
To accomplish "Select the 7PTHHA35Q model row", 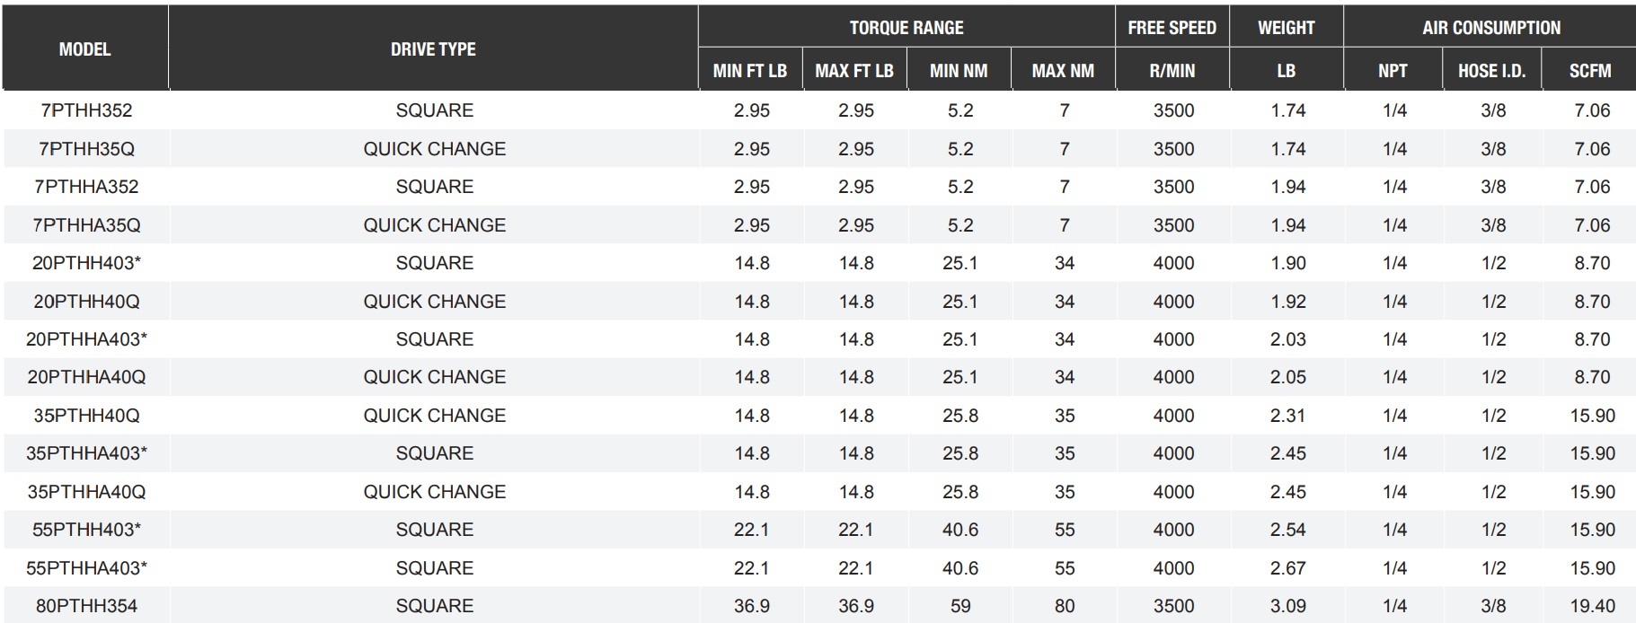I will (86, 225).
